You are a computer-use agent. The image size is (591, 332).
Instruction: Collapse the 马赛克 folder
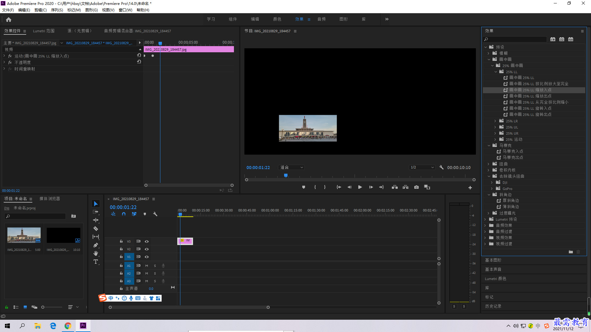click(x=489, y=145)
